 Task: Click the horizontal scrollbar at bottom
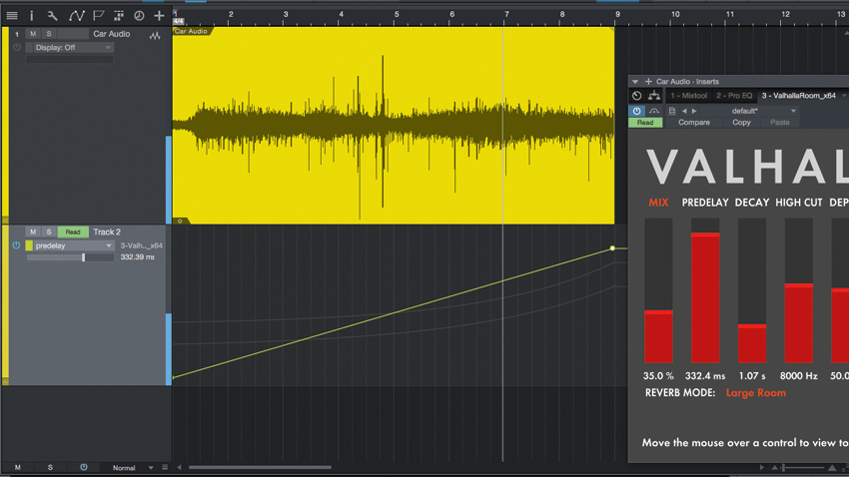(x=260, y=467)
